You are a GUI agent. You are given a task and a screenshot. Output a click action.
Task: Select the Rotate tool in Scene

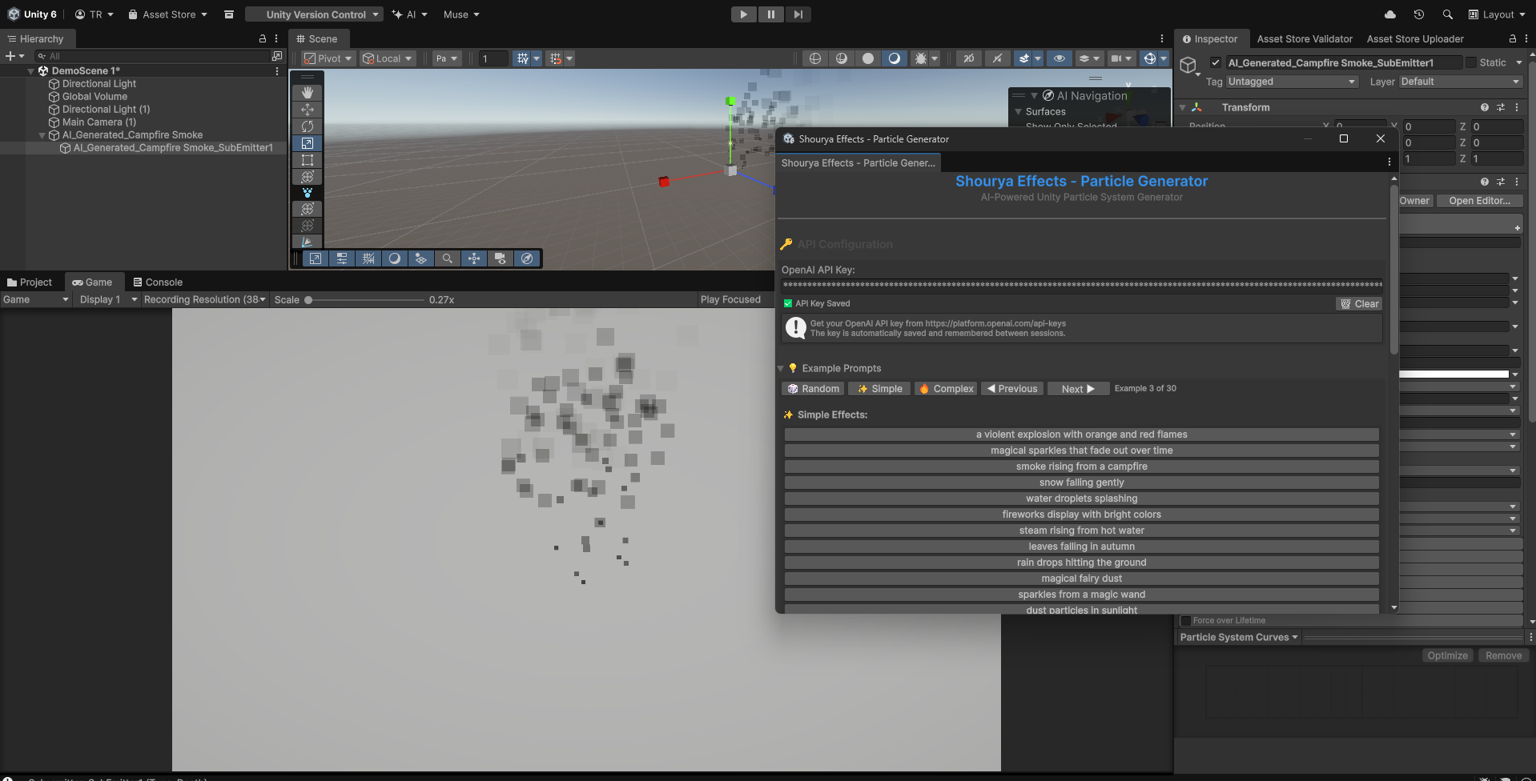[308, 126]
